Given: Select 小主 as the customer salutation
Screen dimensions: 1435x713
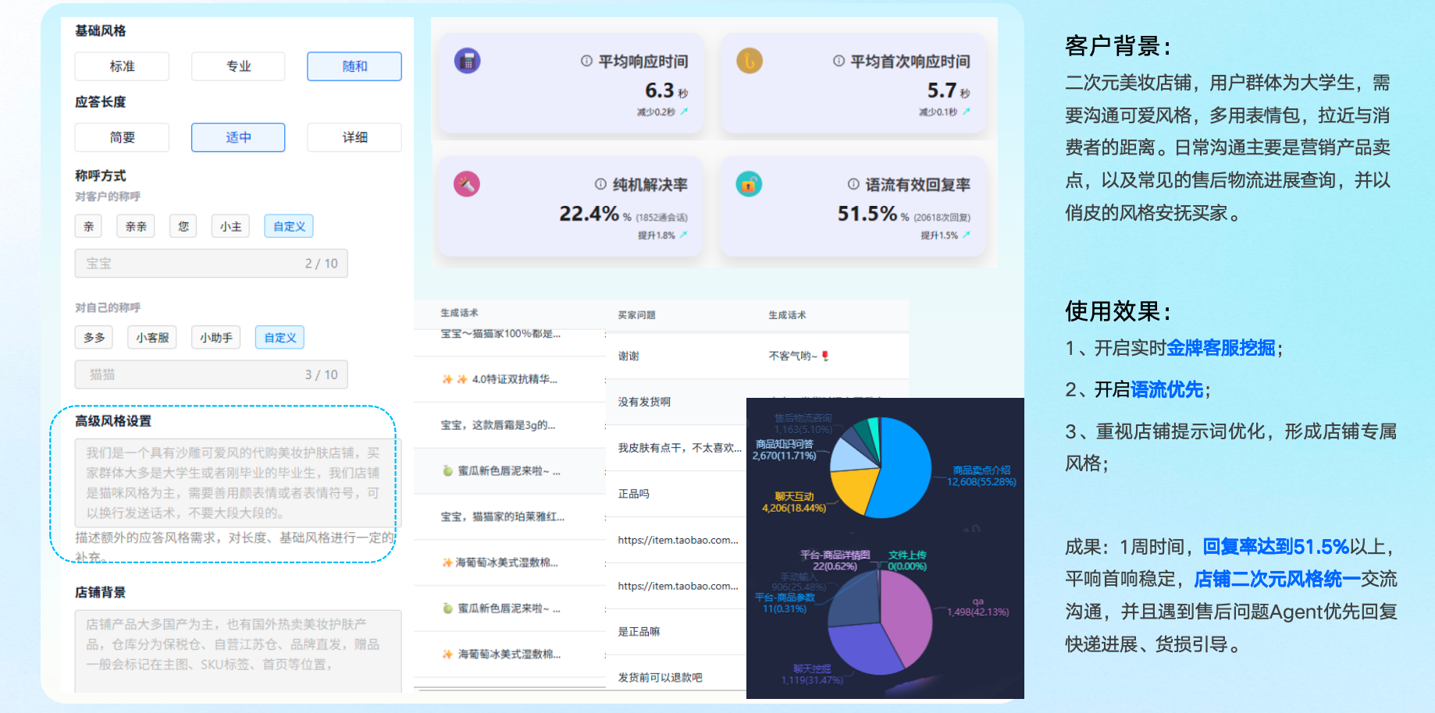Looking at the screenshot, I should click(230, 226).
